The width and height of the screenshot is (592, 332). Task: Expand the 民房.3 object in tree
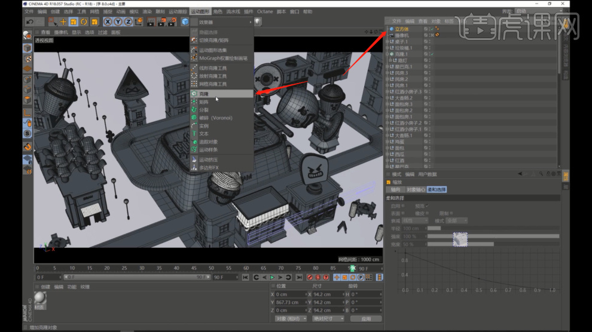387,73
